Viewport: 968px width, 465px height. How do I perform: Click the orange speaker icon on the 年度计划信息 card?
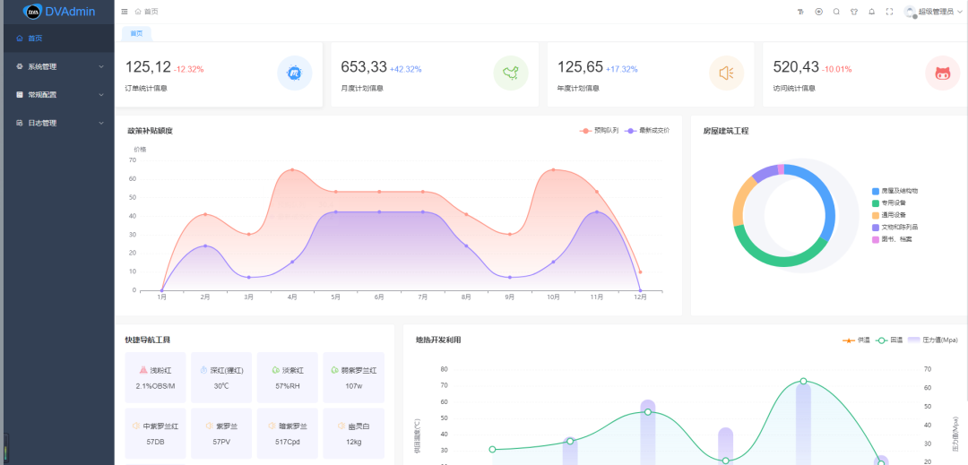click(727, 73)
